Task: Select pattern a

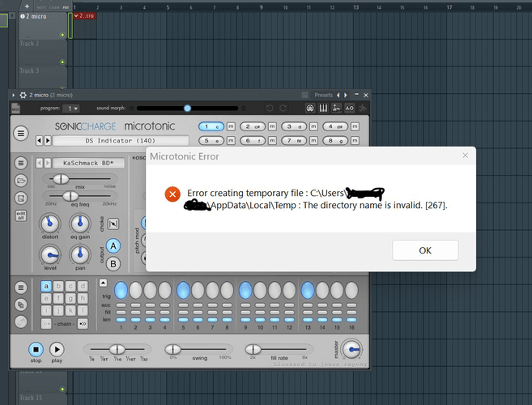Action: 46,286
